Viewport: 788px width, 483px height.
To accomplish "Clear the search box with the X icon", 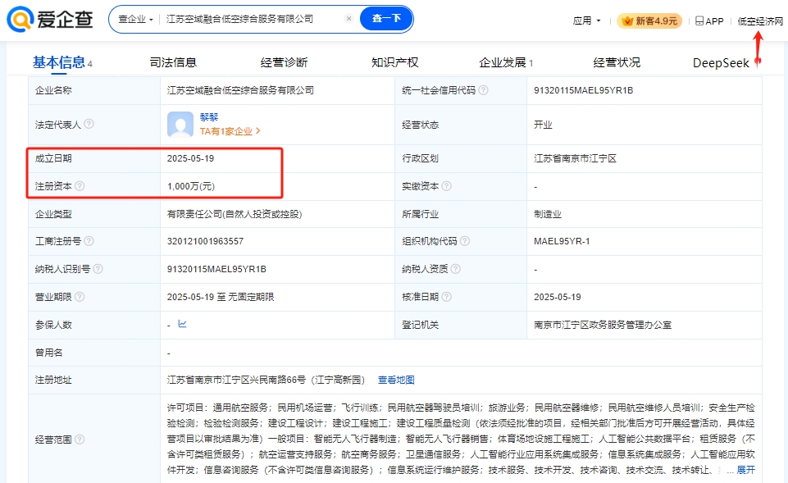I will tap(348, 18).
